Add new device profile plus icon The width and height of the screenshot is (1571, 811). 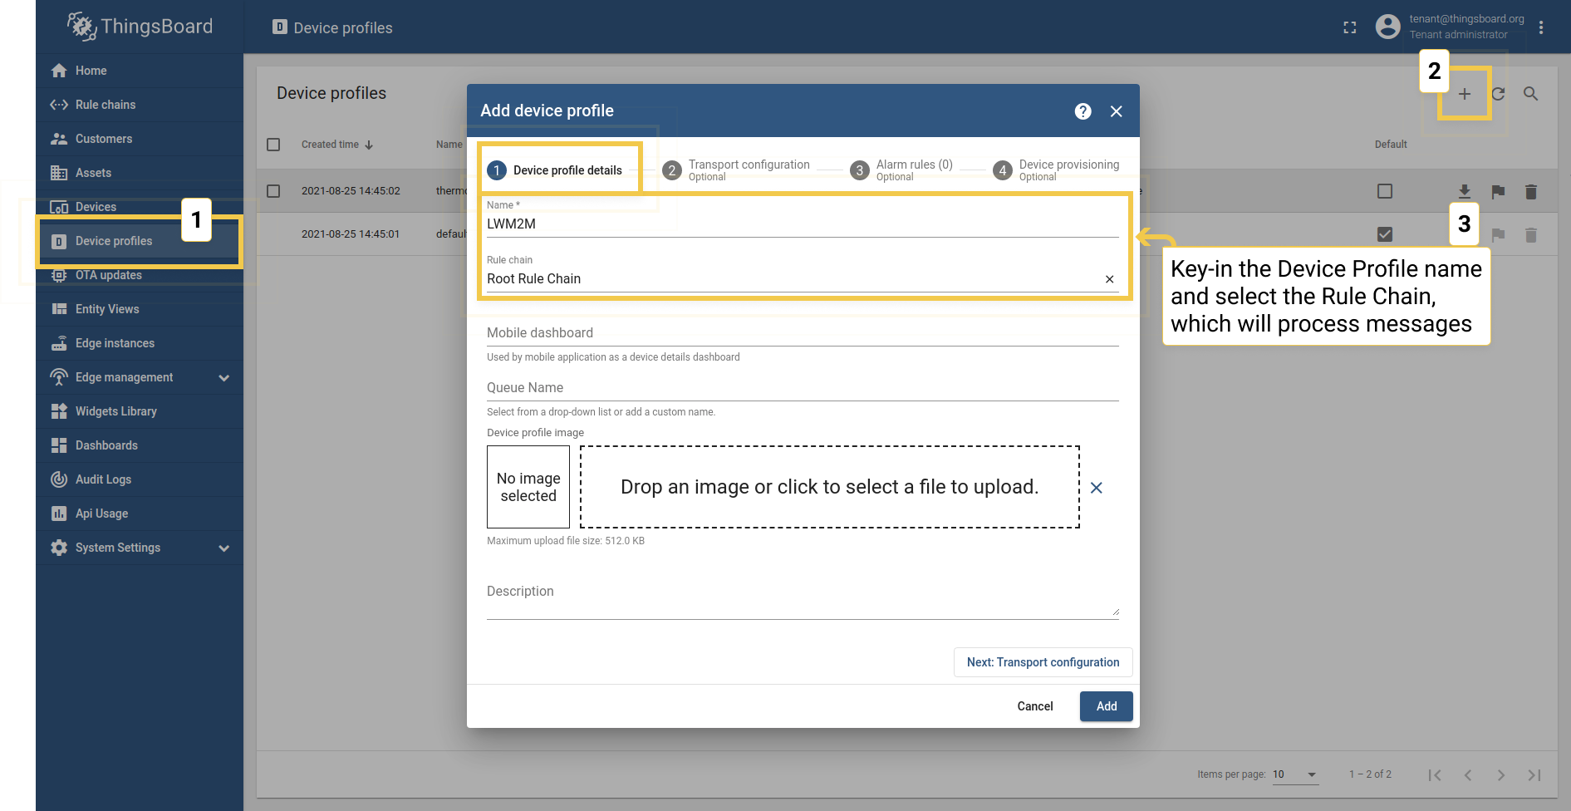point(1465,94)
